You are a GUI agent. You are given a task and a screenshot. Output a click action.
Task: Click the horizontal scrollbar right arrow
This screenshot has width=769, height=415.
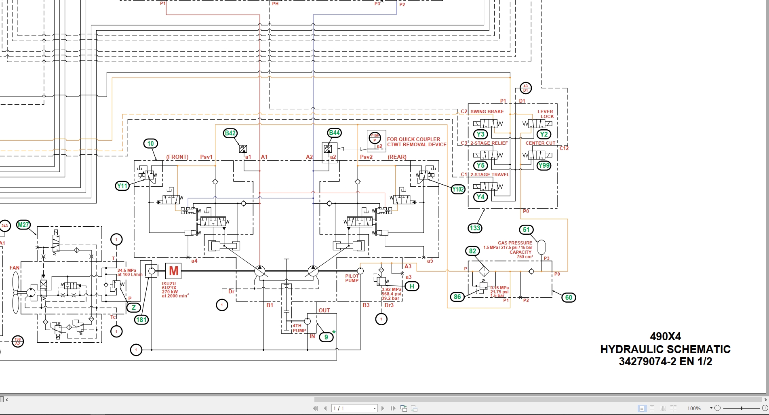pos(765,399)
